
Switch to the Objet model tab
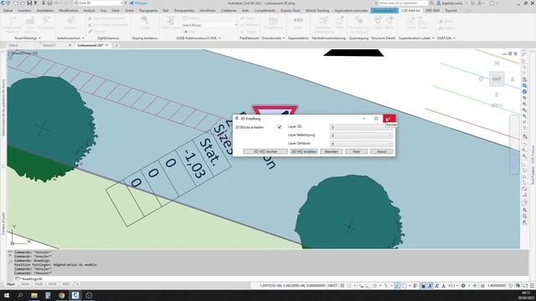click(x=11, y=284)
